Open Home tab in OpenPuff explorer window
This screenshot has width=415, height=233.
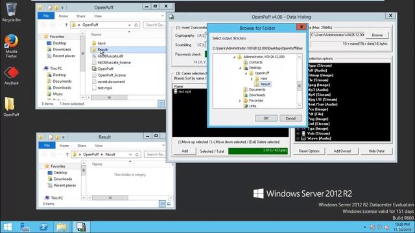tap(64, 16)
